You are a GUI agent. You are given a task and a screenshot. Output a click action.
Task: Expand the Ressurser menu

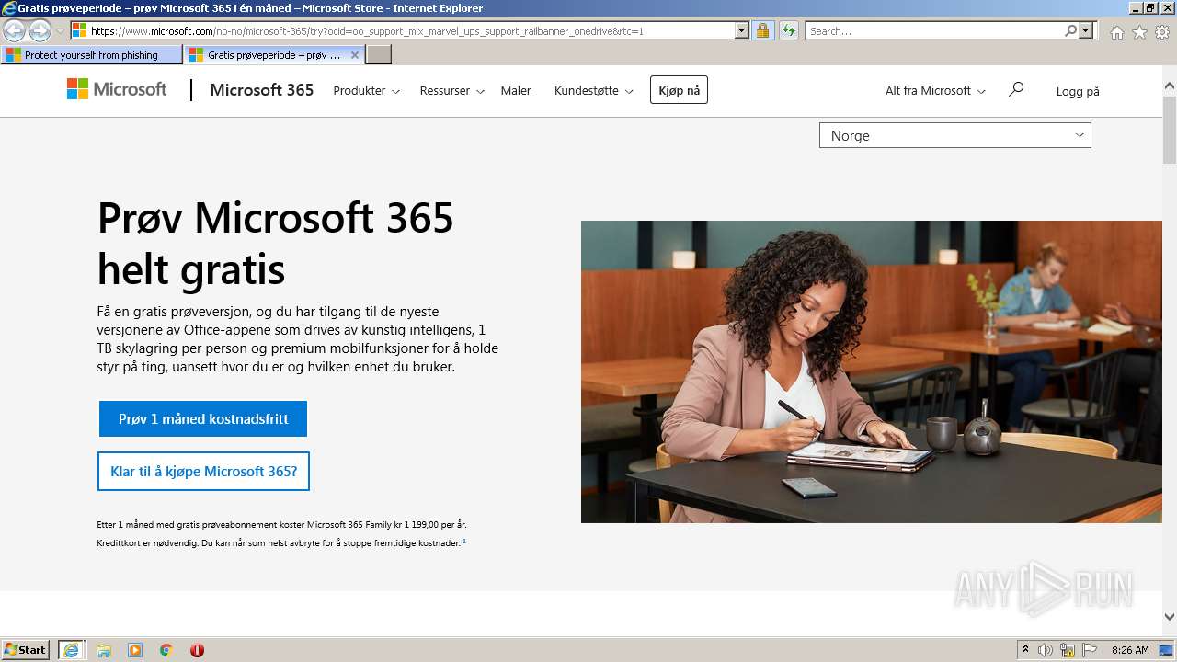451,90
